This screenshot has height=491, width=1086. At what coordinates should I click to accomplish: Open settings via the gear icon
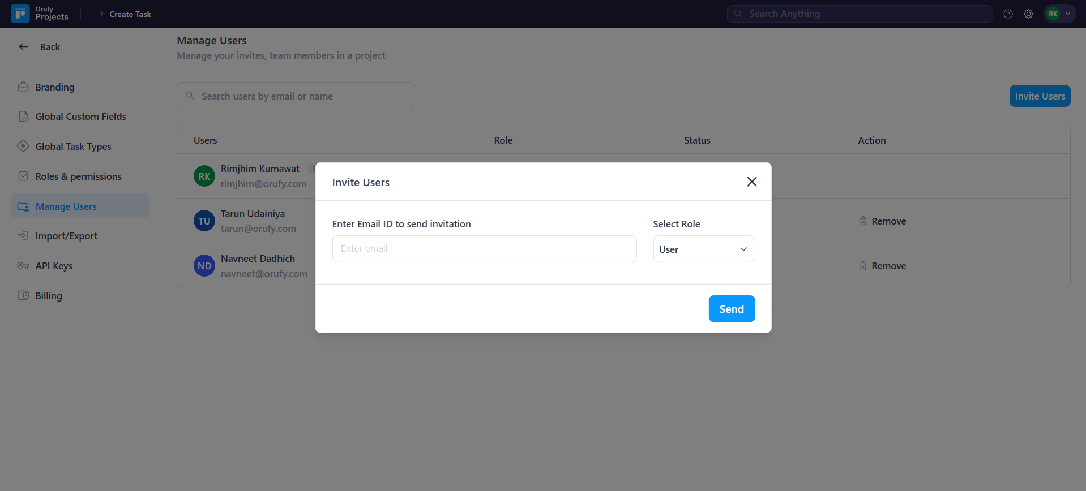coord(1028,14)
